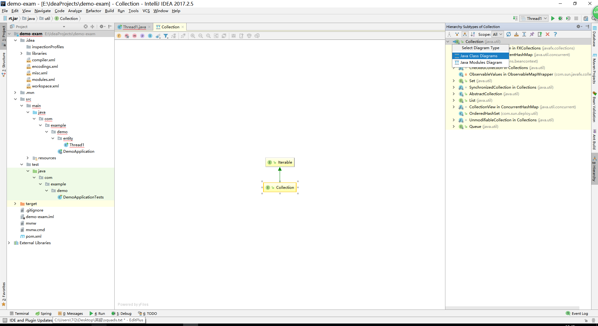Open the diagram filter funnel dropdown
This screenshot has width=598, height=326.
point(166,36)
